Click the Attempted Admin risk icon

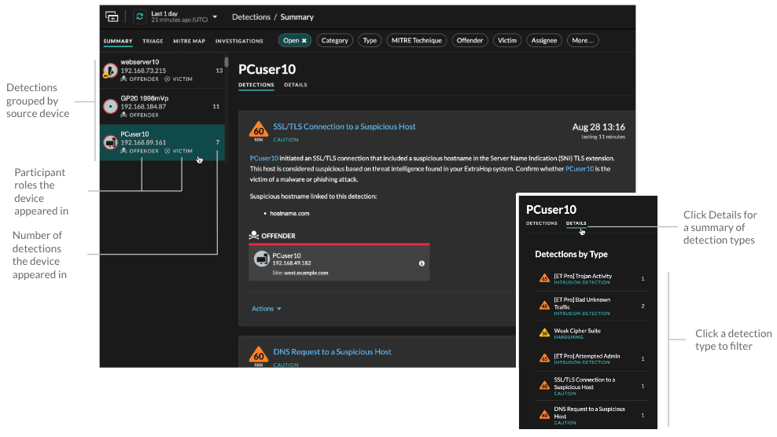pos(544,358)
